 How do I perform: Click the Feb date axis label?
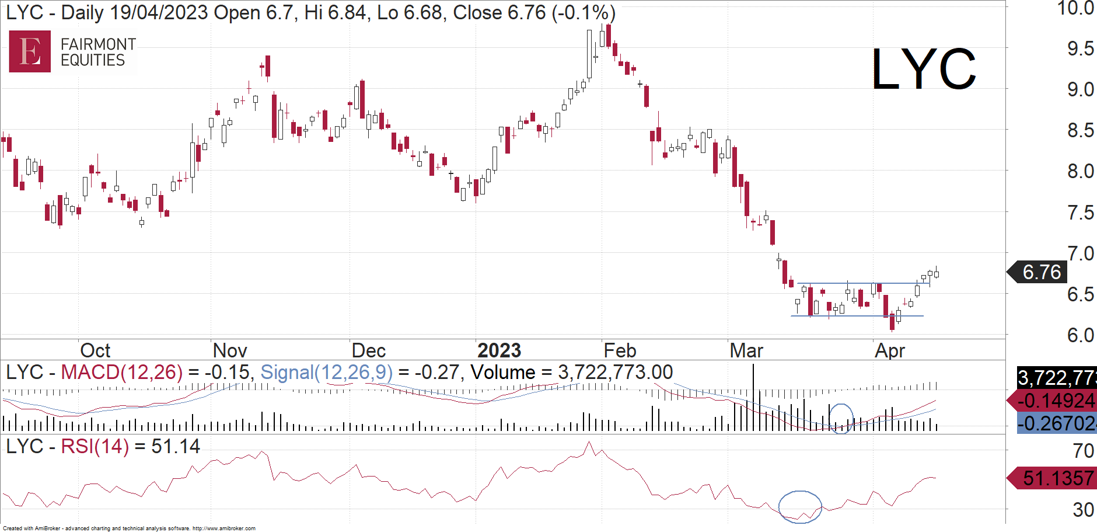pos(620,350)
